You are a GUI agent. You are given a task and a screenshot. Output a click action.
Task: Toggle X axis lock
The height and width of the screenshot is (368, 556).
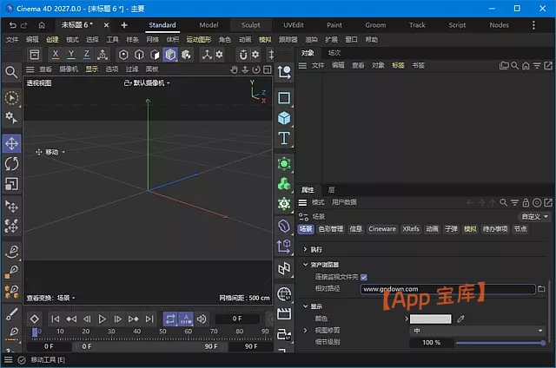56,55
